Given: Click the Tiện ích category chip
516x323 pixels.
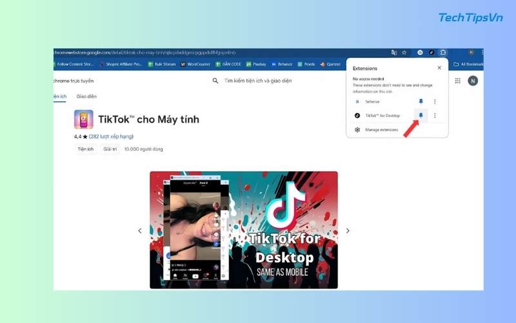Looking at the screenshot, I should point(86,149).
